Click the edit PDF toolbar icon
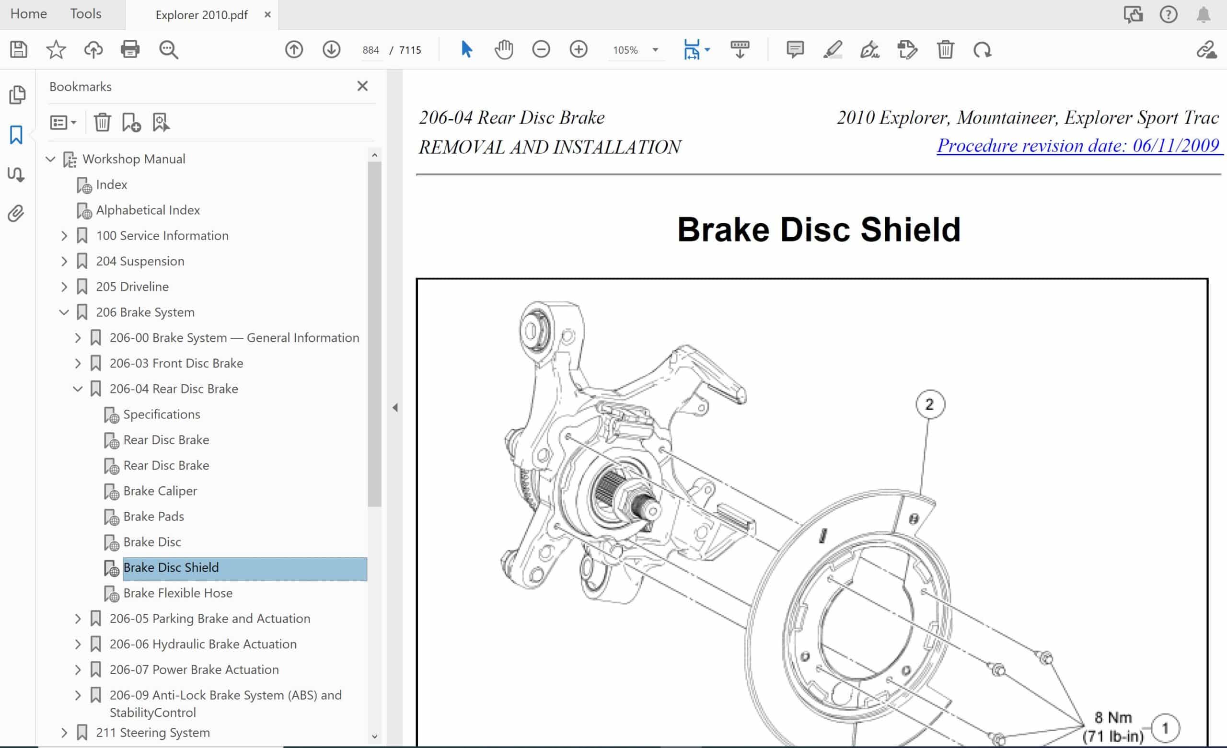 click(x=907, y=50)
